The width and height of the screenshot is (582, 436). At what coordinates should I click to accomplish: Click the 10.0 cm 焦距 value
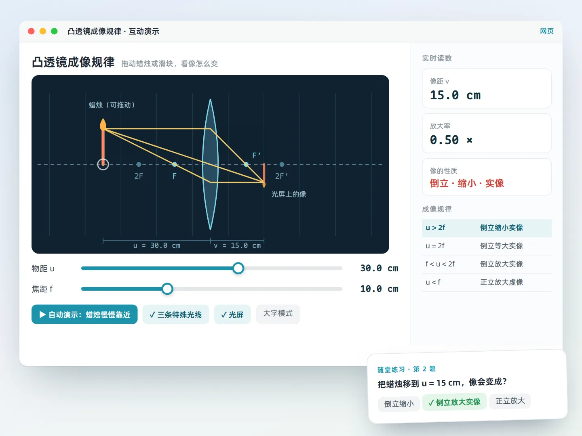[x=379, y=289]
